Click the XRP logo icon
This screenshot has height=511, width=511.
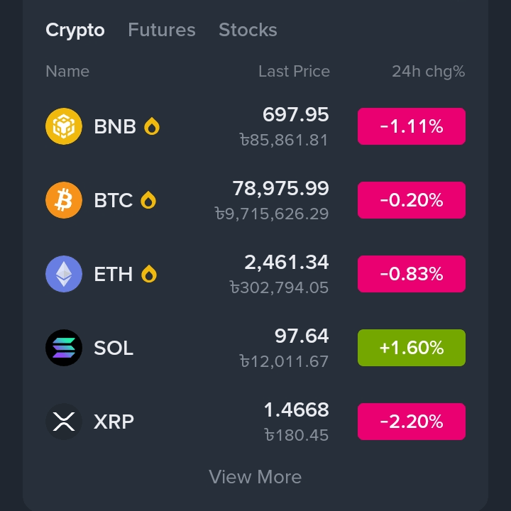(64, 422)
